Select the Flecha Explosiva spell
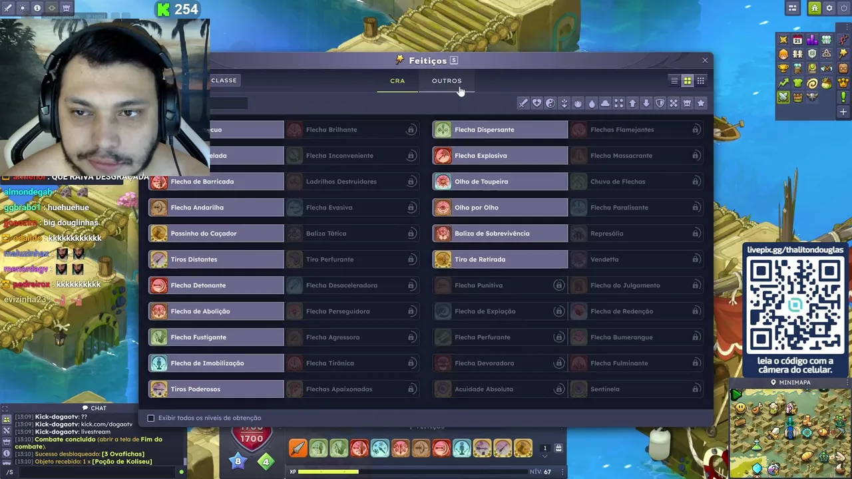852x479 pixels. click(x=500, y=156)
